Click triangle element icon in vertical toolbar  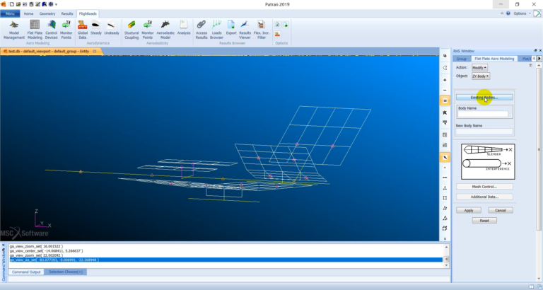(x=445, y=188)
